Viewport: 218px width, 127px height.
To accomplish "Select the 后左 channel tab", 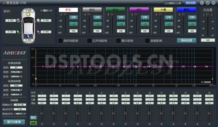I will [x=115, y=10].
